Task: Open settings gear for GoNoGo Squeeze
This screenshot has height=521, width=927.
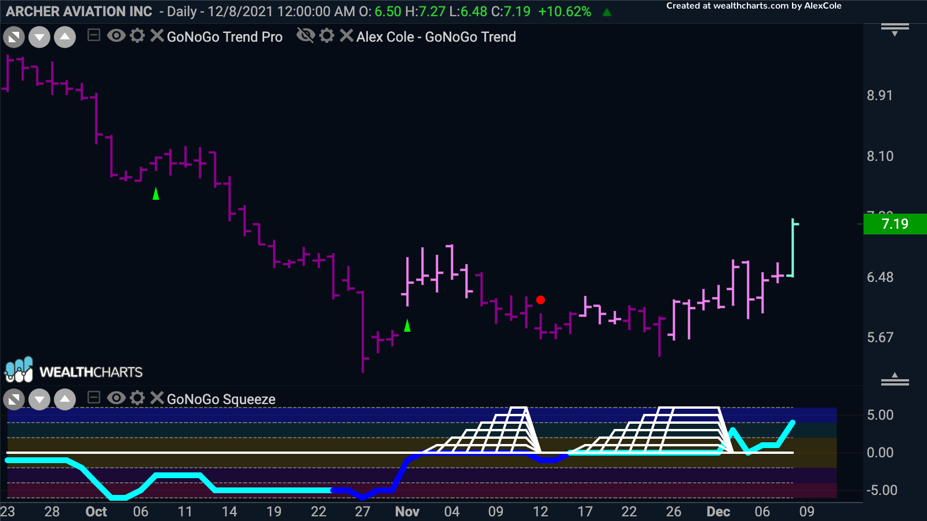Action: (137, 398)
